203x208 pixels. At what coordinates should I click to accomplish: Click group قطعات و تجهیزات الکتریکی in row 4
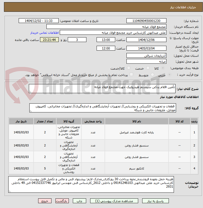point(69,168)
